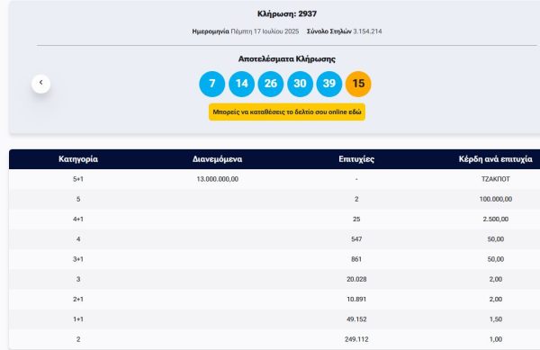Select the blue number 39 ball
Screen dimensions: 540x350
coord(329,84)
